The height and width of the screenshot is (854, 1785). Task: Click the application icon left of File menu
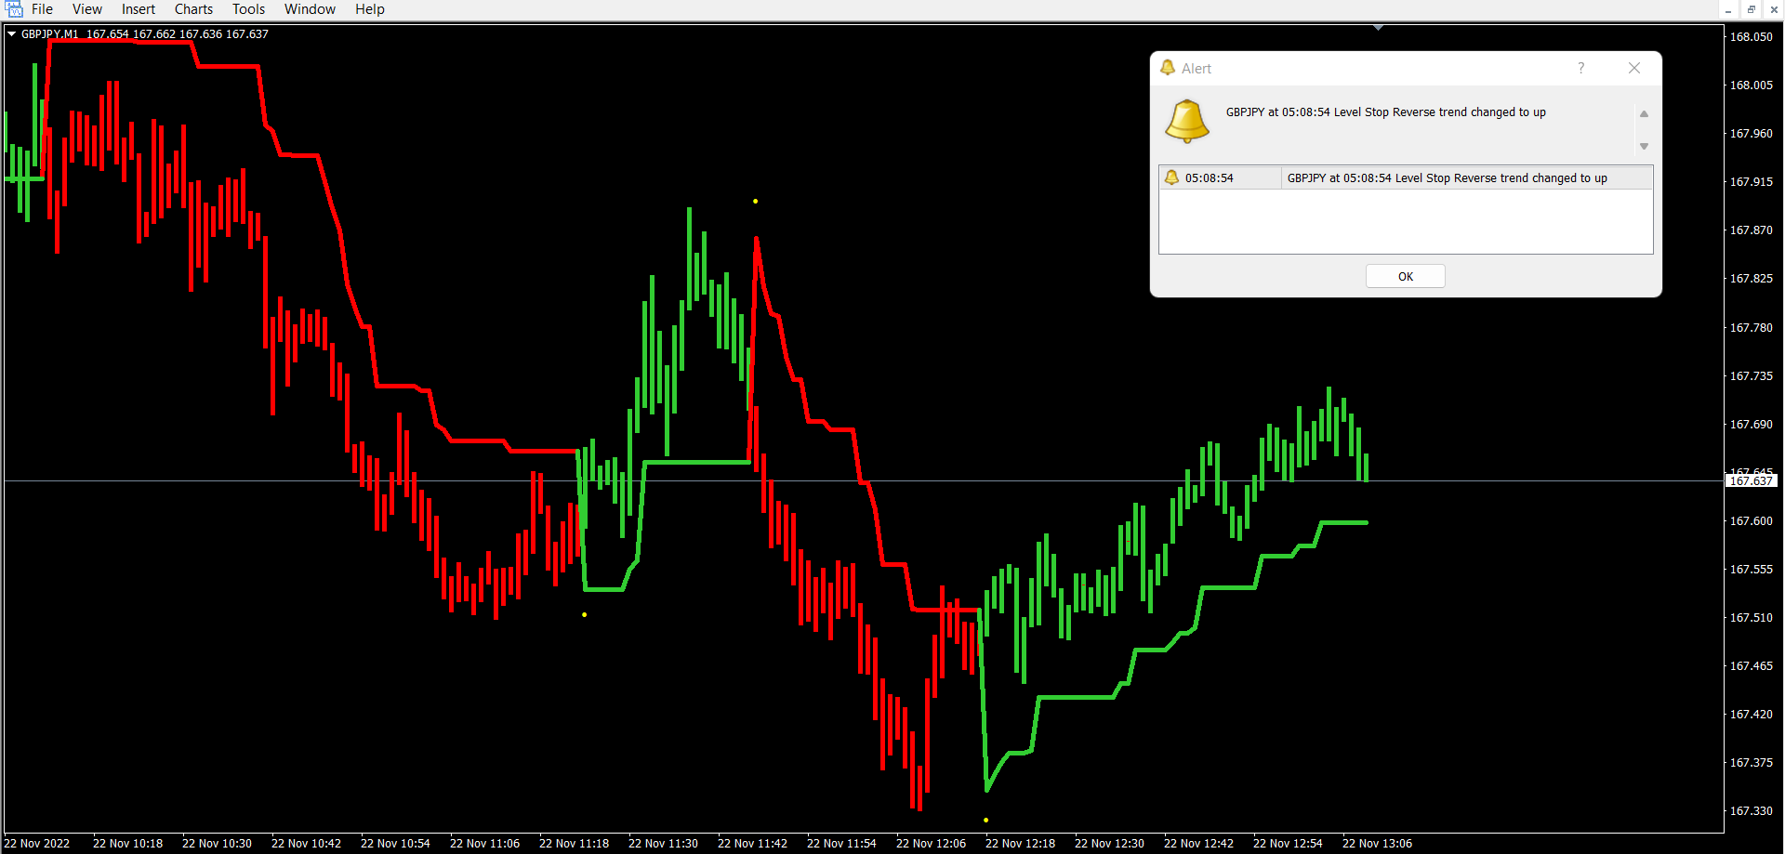(x=14, y=9)
